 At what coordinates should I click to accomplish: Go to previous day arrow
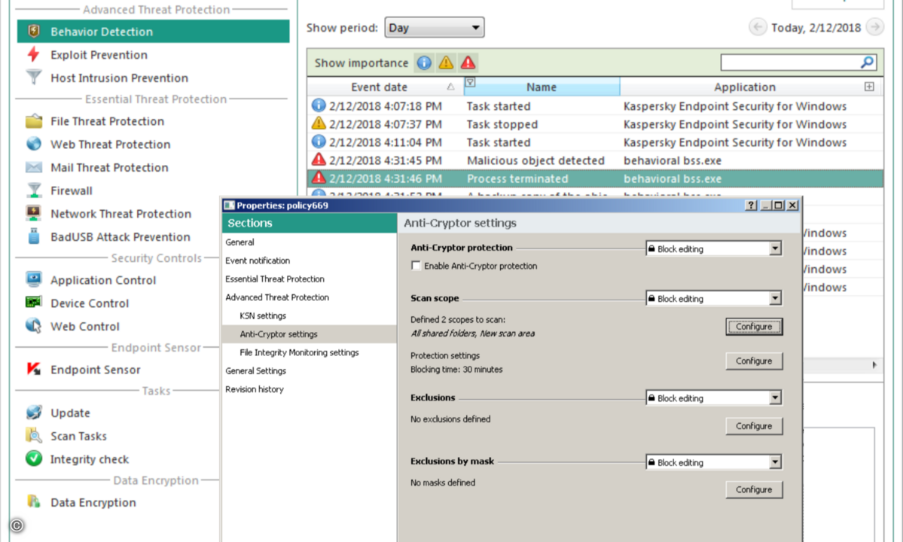(758, 27)
